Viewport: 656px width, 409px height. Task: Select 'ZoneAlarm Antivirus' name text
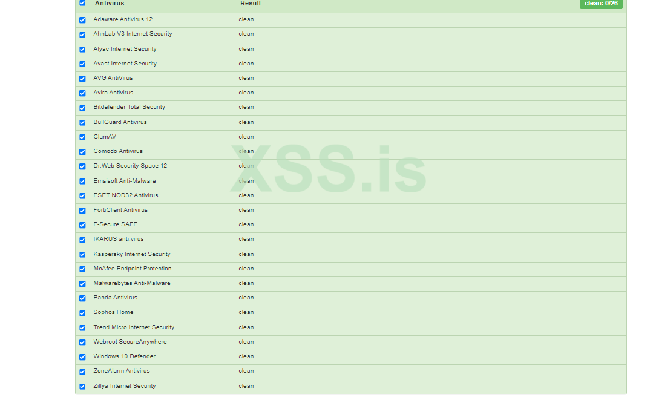tap(121, 370)
